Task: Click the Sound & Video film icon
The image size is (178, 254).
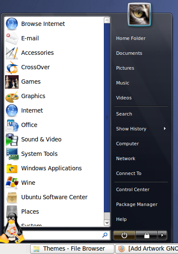Action: coord(12,139)
